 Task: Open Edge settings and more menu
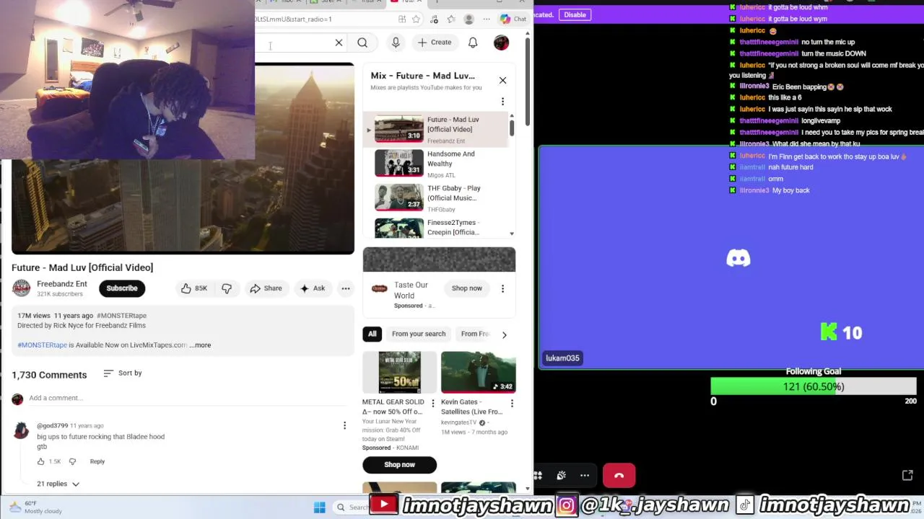click(x=486, y=19)
